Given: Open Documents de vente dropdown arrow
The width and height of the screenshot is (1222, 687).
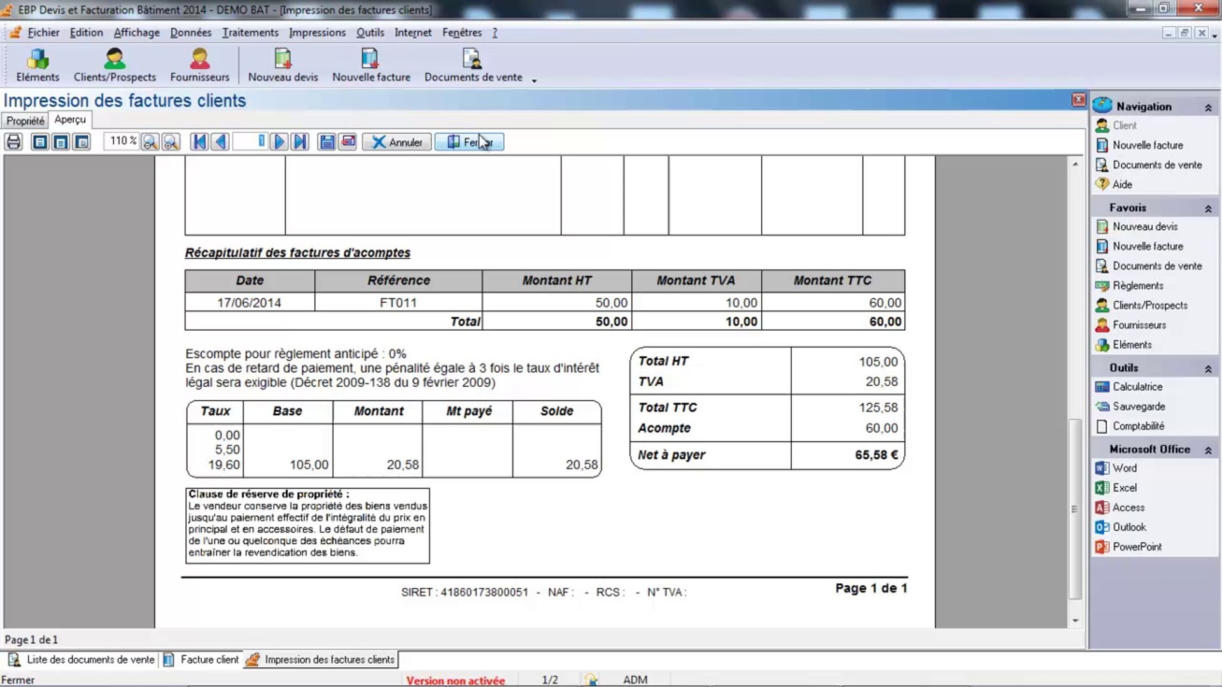Looking at the screenshot, I should click(x=534, y=80).
